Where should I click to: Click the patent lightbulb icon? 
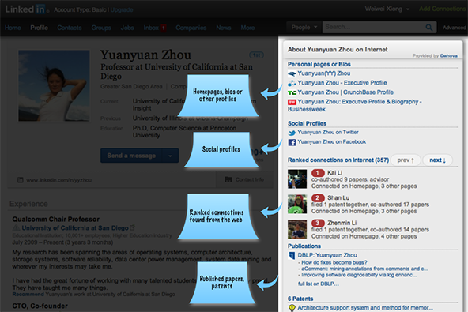coord(292,308)
